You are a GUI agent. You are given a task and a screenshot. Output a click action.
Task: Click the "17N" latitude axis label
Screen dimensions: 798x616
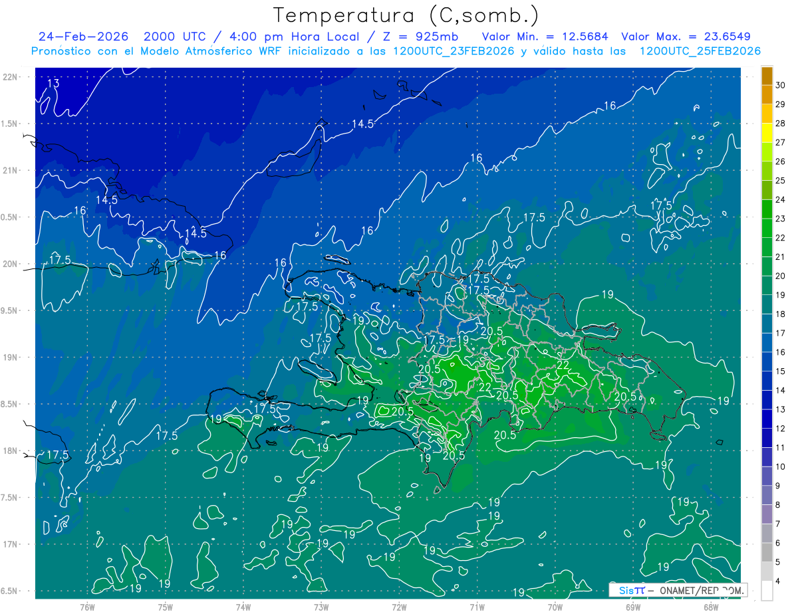(x=11, y=545)
